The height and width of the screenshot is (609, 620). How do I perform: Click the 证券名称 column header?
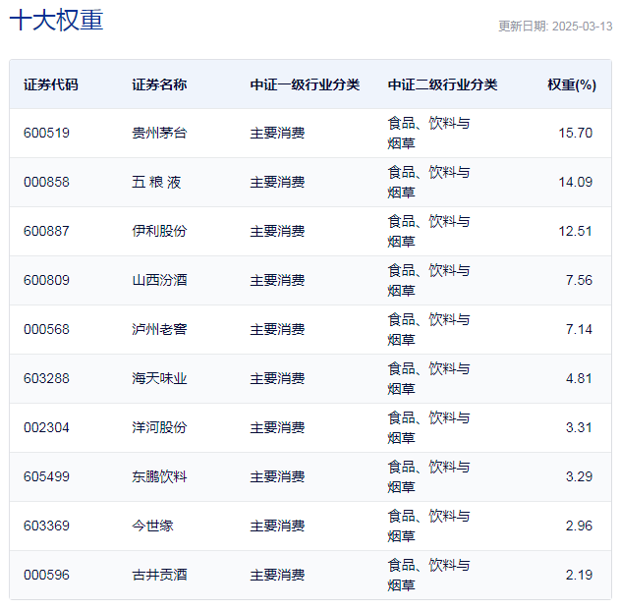(159, 84)
